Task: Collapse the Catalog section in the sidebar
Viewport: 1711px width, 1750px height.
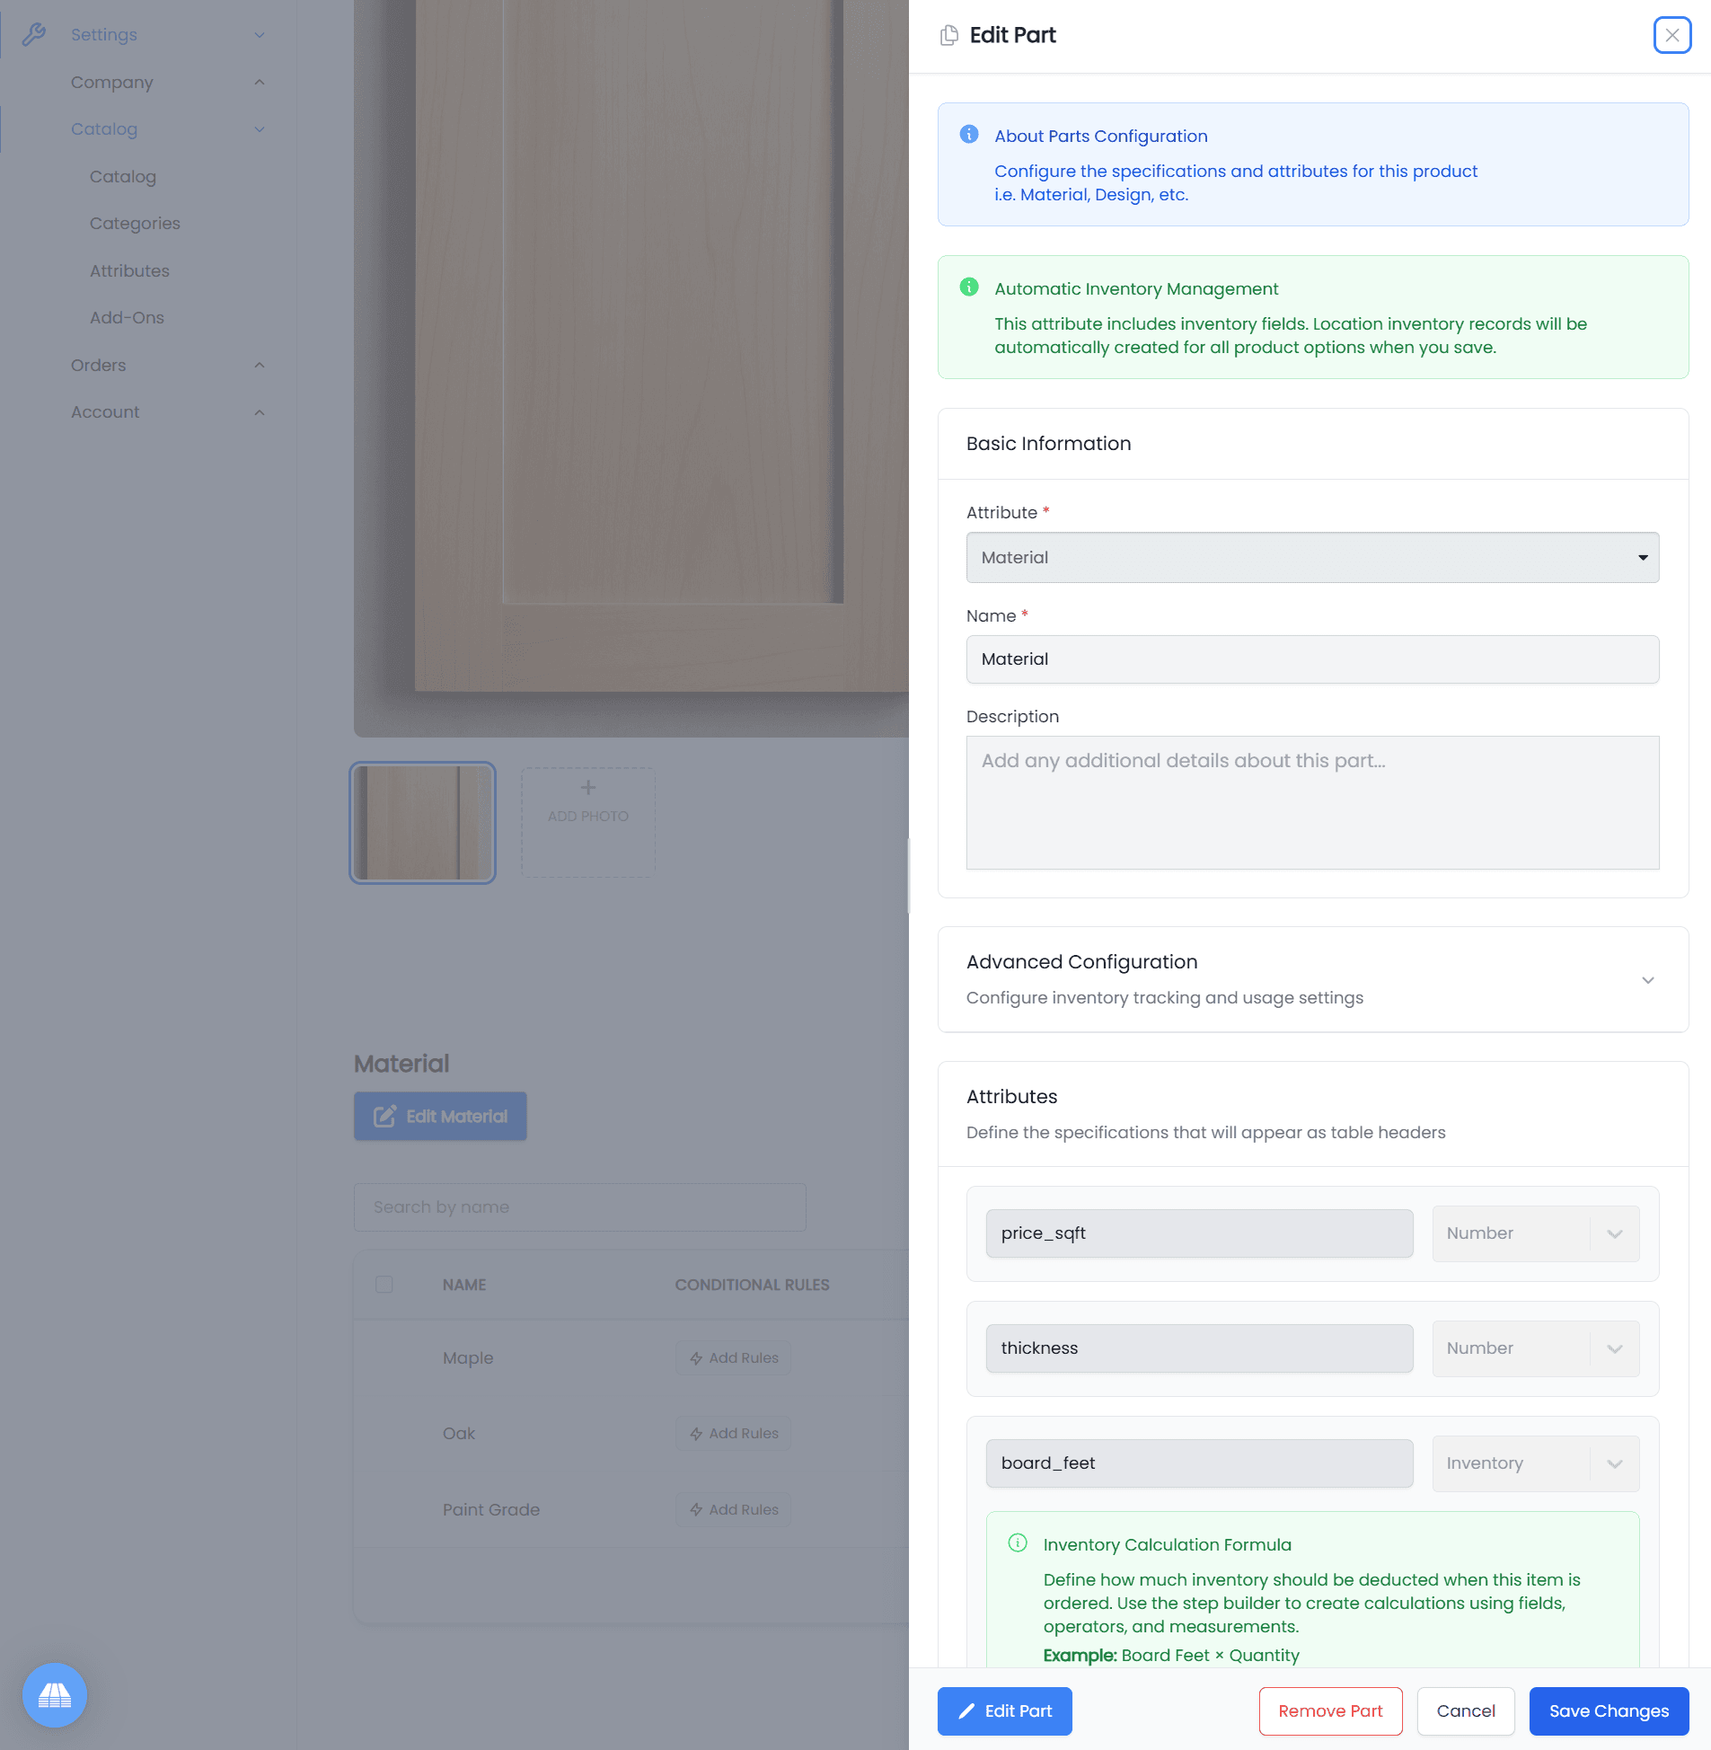Action: [260, 128]
